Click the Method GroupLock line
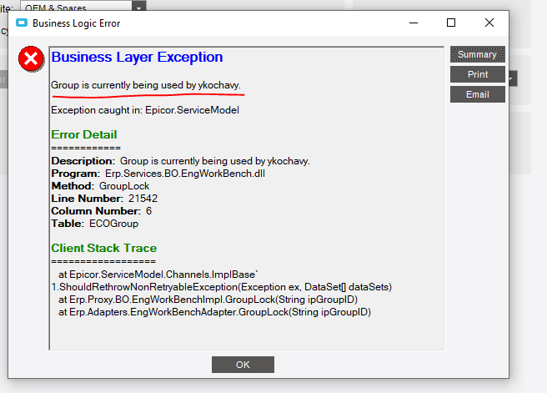This screenshot has width=547, height=393. click(x=100, y=186)
